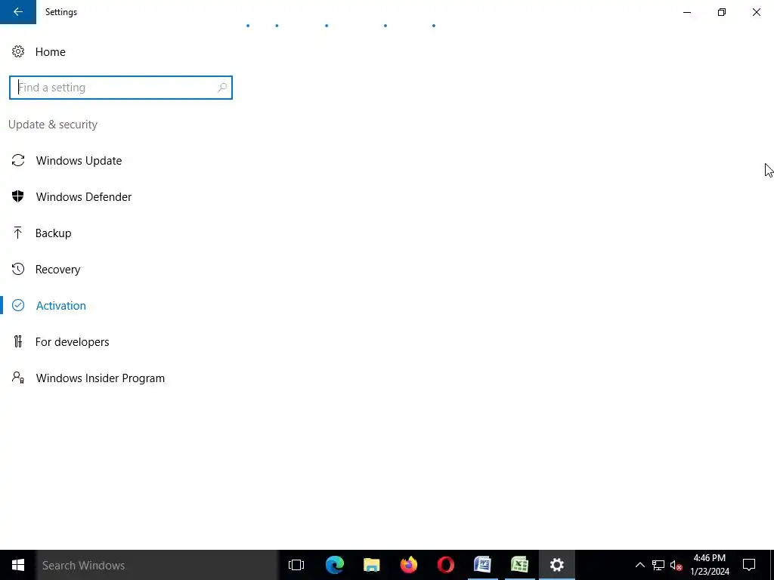Show hidden system tray icons

click(639, 565)
